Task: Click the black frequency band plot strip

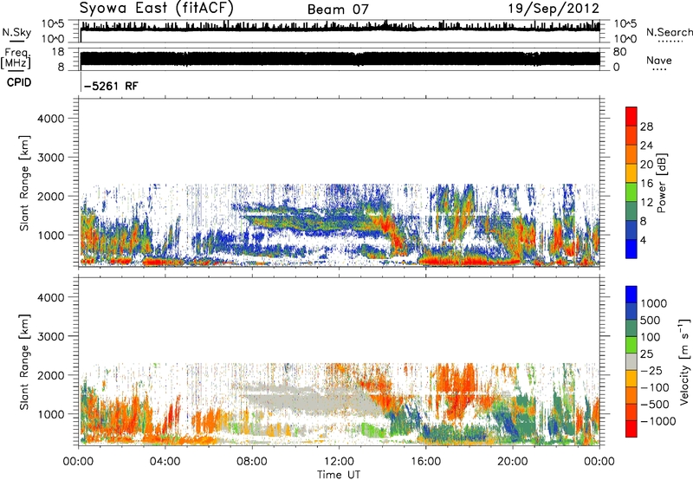Action: point(340,59)
